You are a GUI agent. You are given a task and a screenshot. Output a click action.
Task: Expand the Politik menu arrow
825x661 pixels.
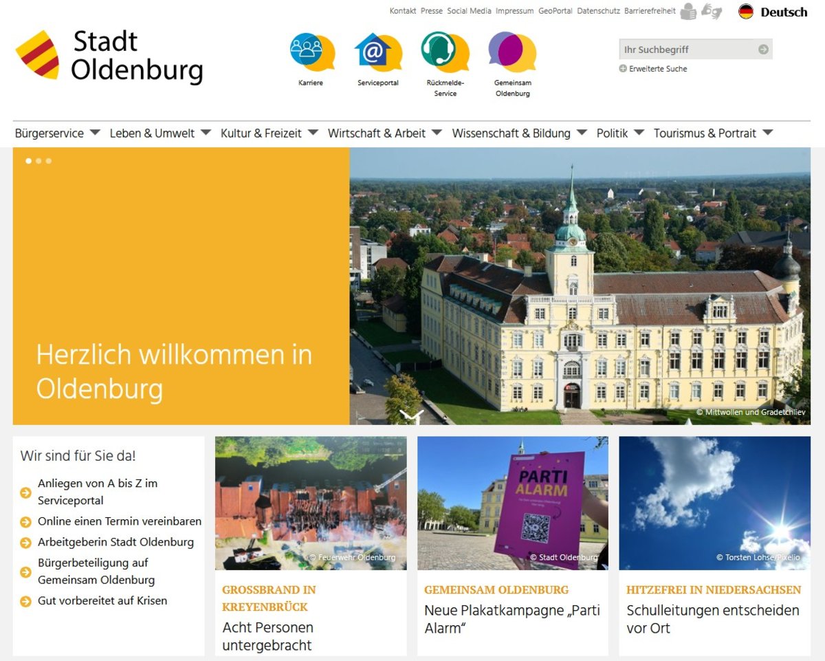639,133
